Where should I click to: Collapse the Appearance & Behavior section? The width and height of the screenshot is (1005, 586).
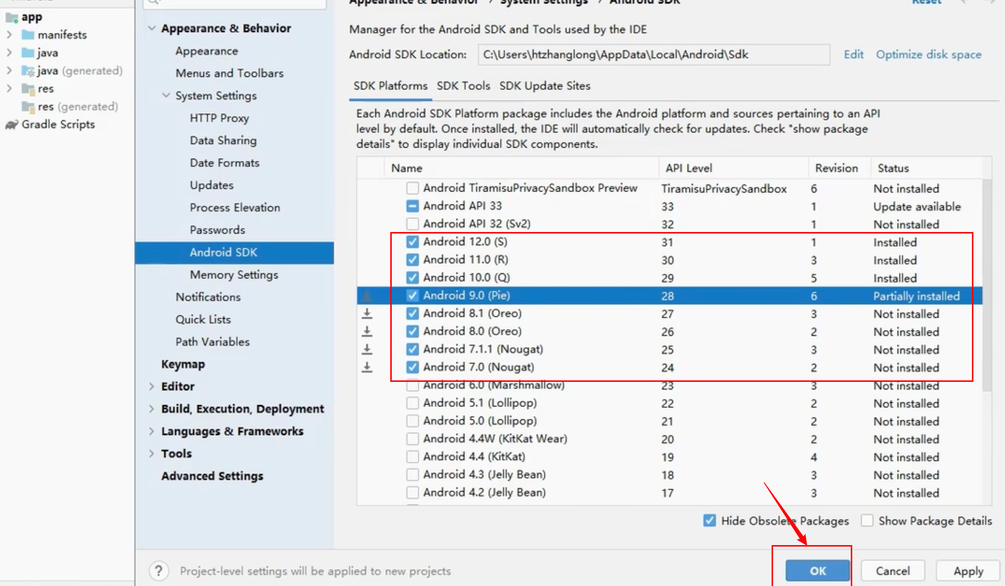click(152, 28)
